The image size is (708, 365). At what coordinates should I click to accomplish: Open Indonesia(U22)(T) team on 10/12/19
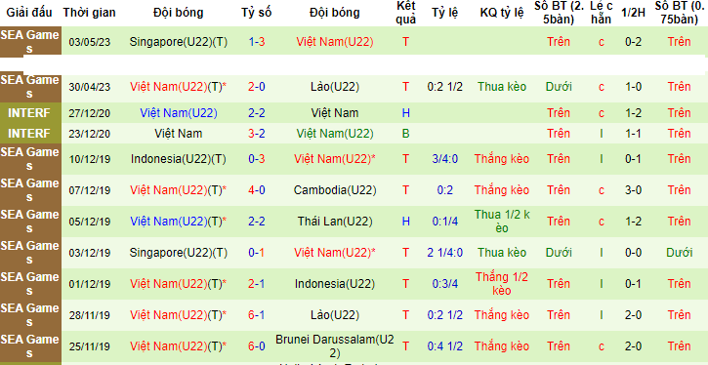click(x=178, y=159)
